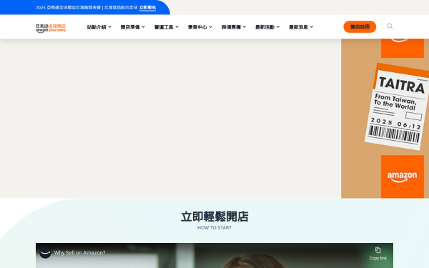Expand the chevron next to 站點介紹

(109, 27)
